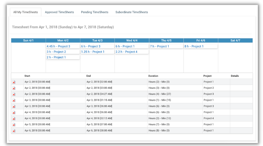Click the Fri 4/6 day header
The width and height of the screenshot is (263, 146).
pos(201,40)
